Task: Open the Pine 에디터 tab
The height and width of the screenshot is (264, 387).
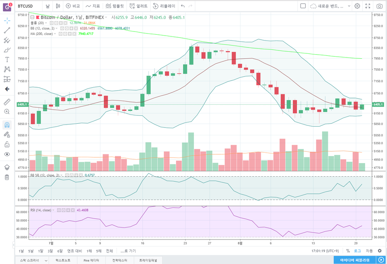Action: coord(91,260)
